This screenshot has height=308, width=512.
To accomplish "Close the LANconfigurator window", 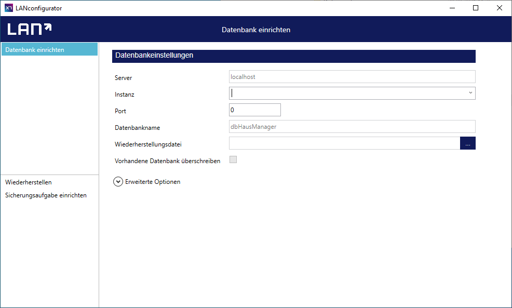I will point(499,8).
